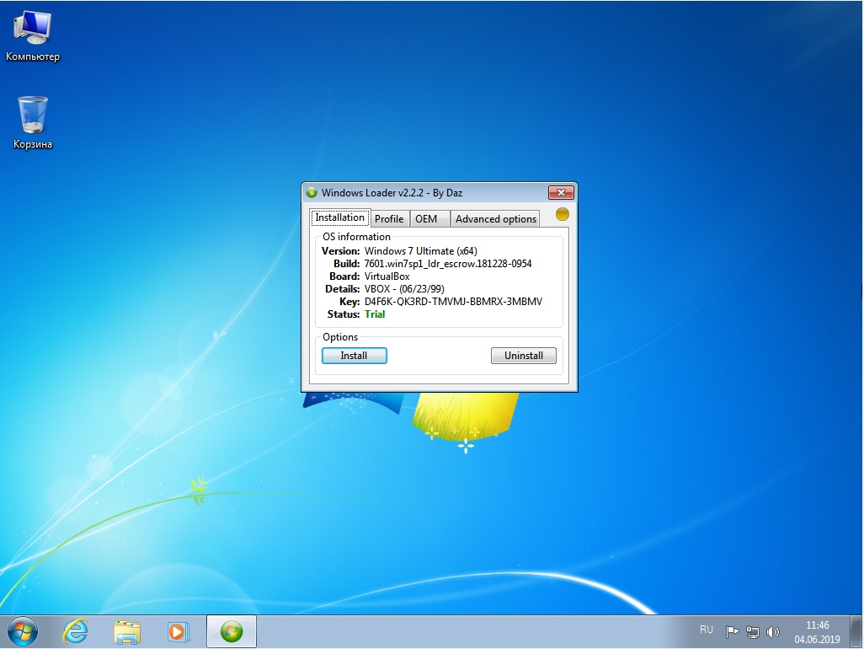Open the volume speaker tray icon
This screenshot has width=864, height=649.
point(773,631)
